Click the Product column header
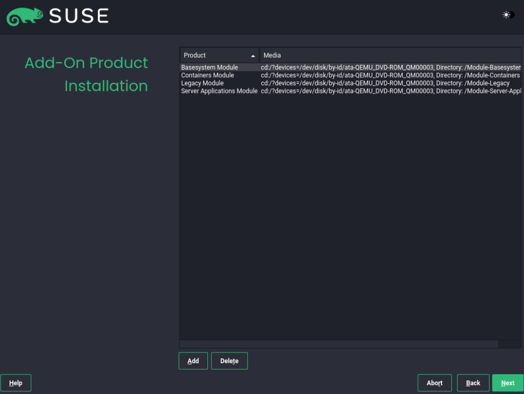The image size is (524, 394). 219,55
